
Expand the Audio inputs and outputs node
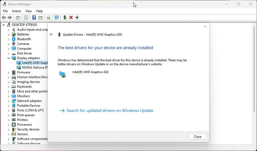point(9,30)
